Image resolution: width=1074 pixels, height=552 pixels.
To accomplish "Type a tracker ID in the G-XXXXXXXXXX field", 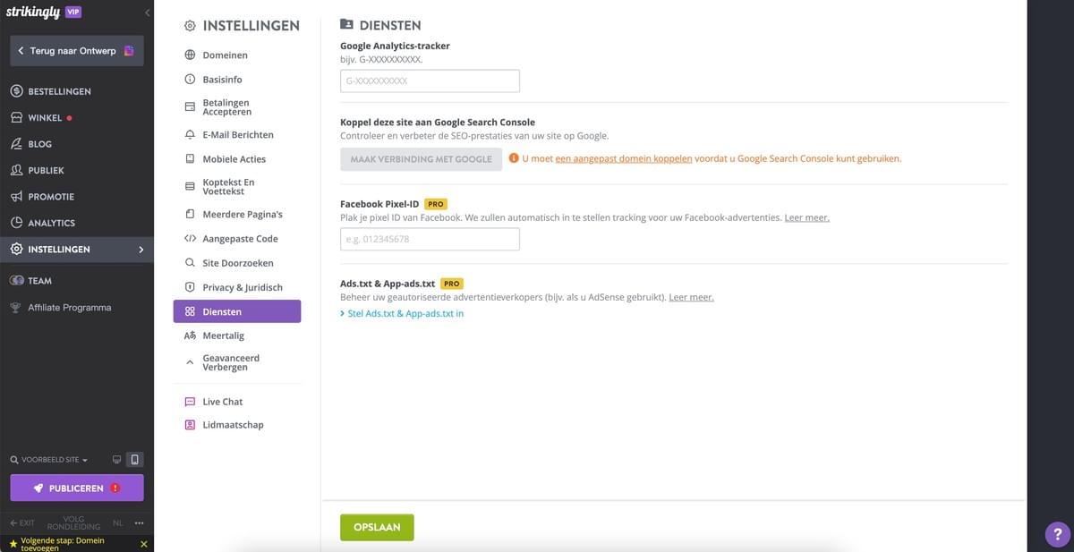I will (x=429, y=81).
